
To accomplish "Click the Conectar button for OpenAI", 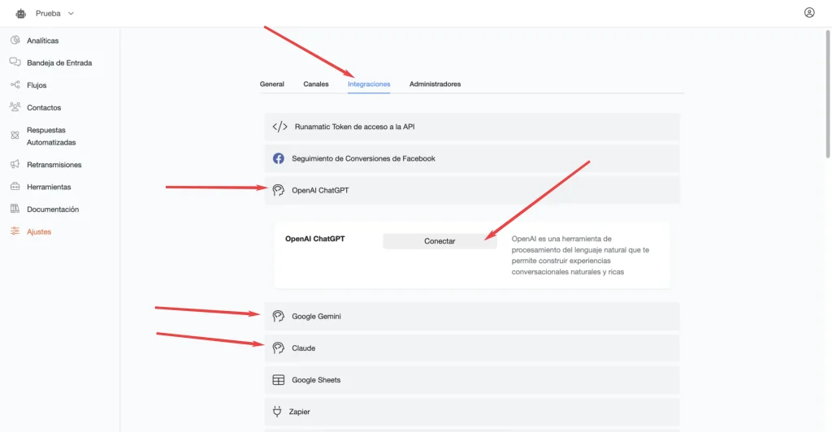I will click(x=440, y=241).
